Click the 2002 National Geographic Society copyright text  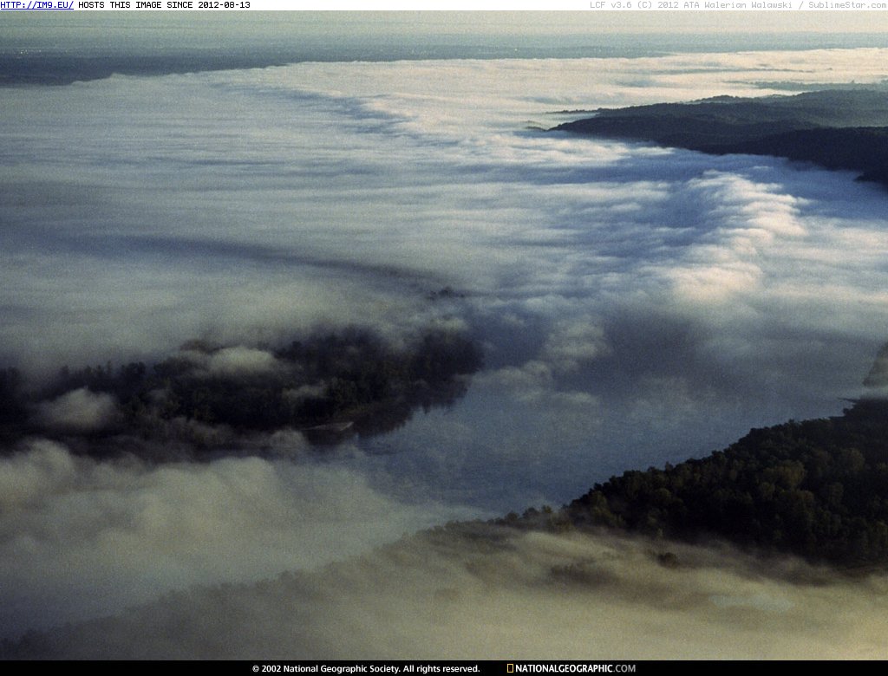pyautogui.click(x=366, y=669)
